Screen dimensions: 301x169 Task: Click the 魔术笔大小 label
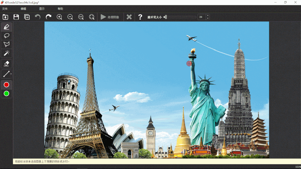(x=154, y=17)
